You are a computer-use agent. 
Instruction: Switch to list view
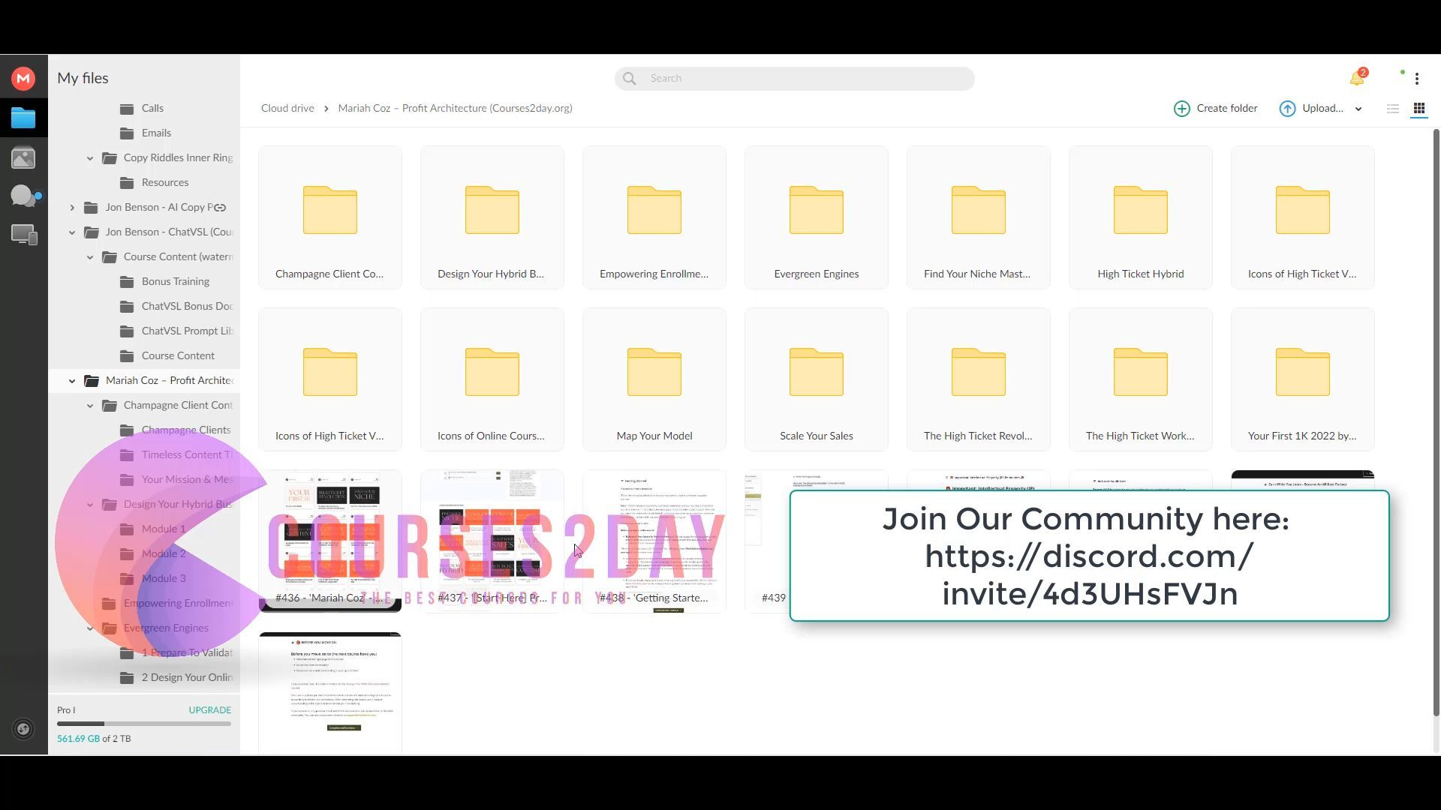pyautogui.click(x=1393, y=109)
